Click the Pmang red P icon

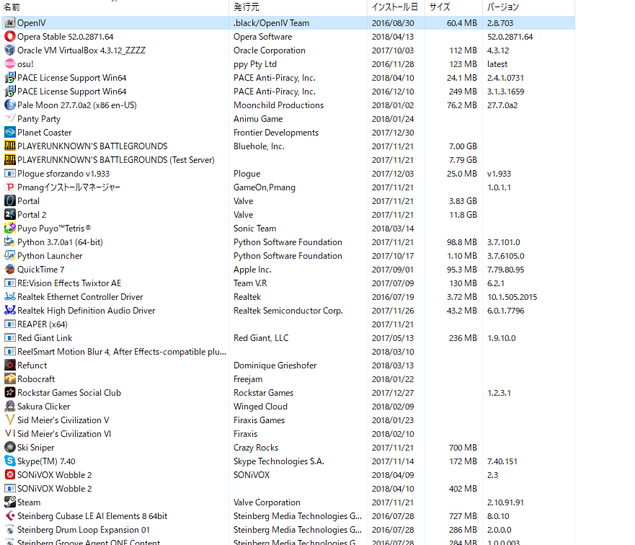click(9, 187)
